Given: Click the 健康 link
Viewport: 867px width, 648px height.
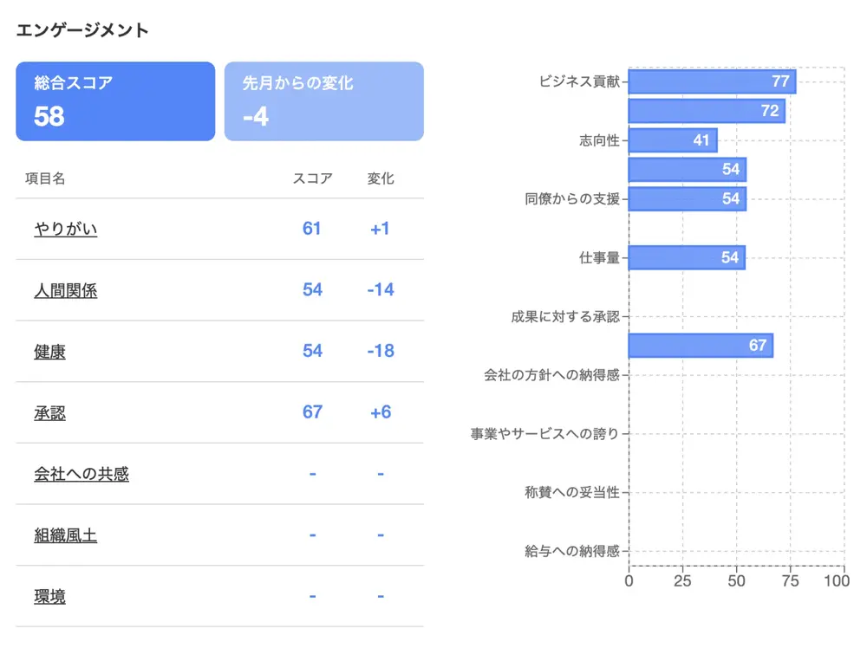Looking at the screenshot, I should tap(50, 353).
